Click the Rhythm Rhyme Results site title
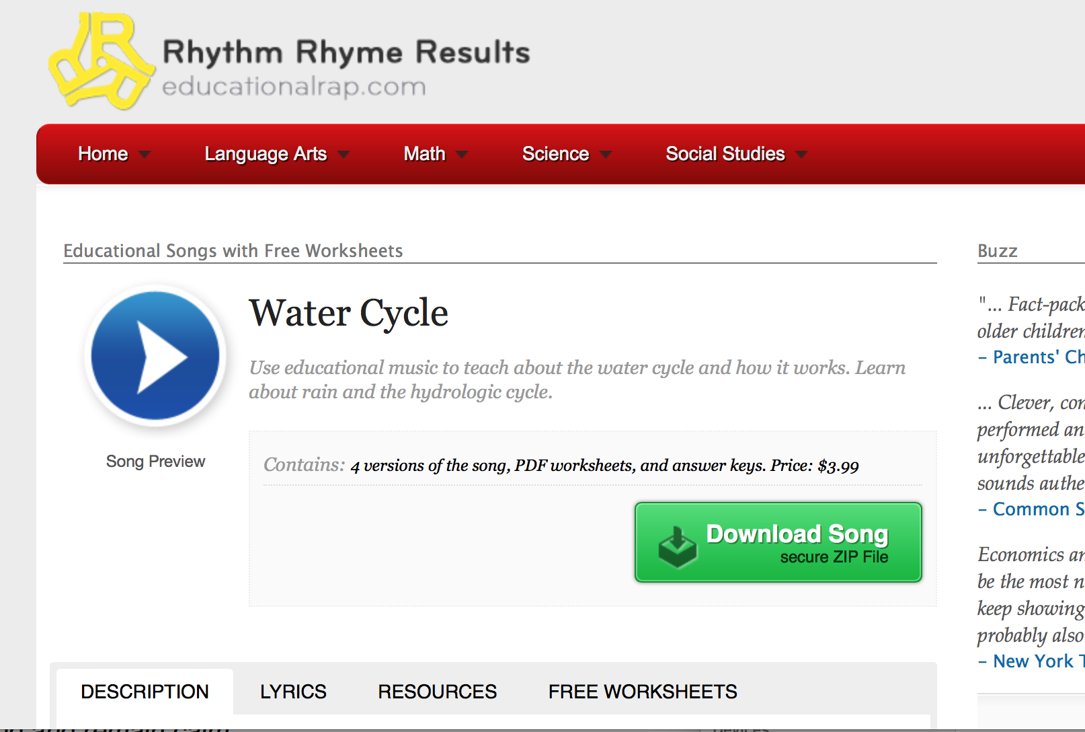Image resolution: width=1085 pixels, height=732 pixels. click(346, 52)
